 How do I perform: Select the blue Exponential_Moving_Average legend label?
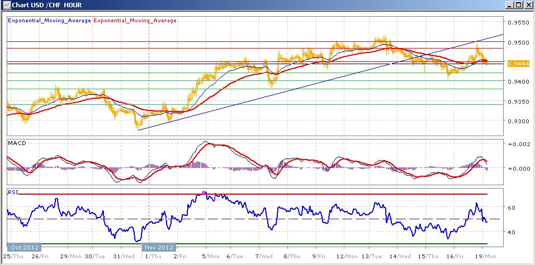pyautogui.click(x=49, y=21)
